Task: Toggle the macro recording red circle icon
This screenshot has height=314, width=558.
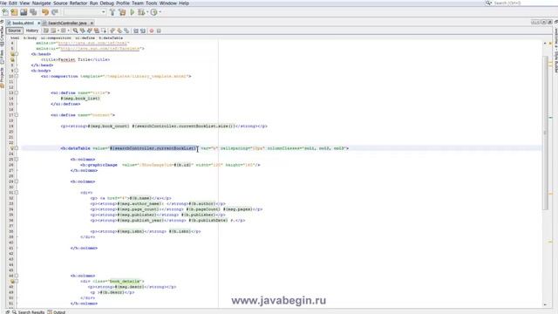Action: coord(152,31)
